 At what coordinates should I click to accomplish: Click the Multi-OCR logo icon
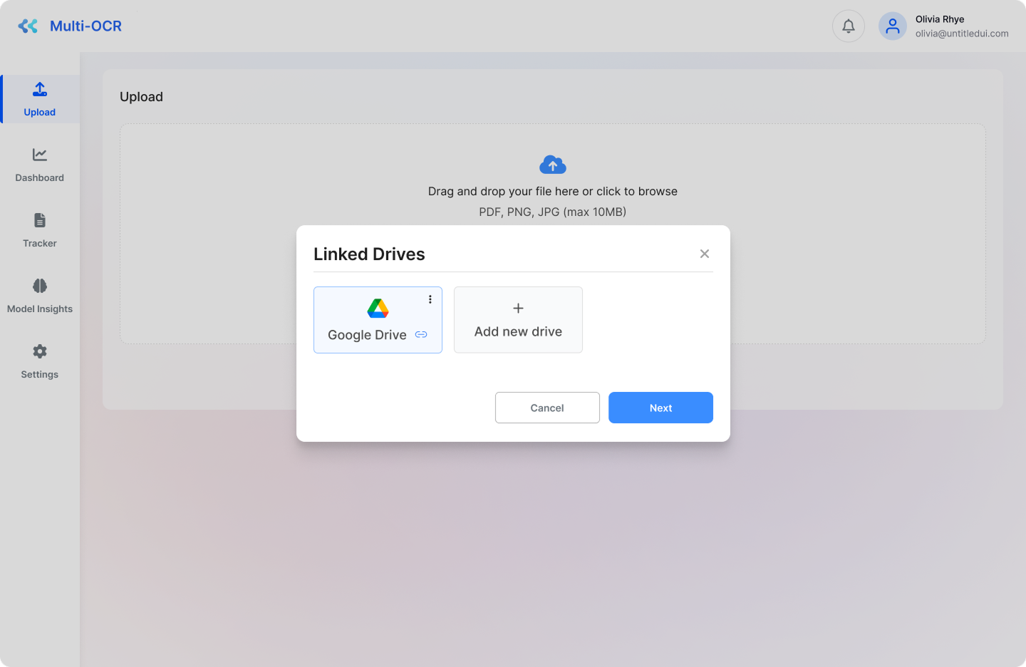pyautogui.click(x=28, y=26)
